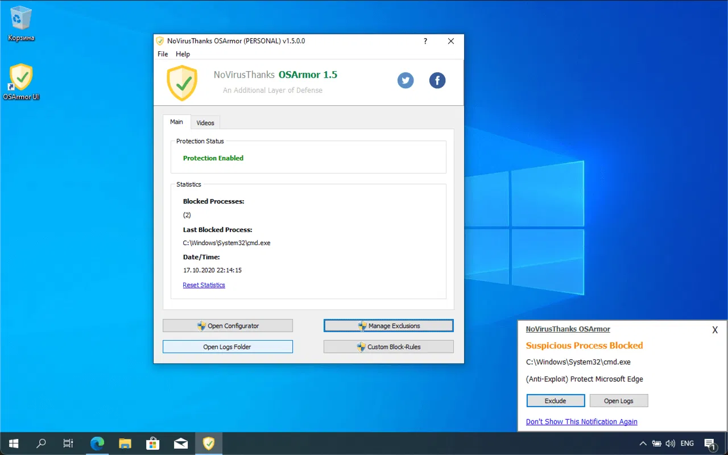Switch the ENG input language indicator
The height and width of the screenshot is (455, 728).
pyautogui.click(x=687, y=444)
